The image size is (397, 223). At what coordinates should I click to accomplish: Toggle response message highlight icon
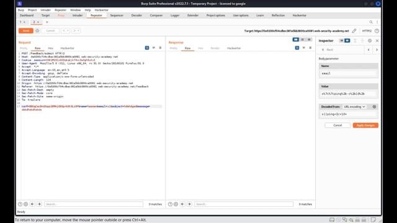point(297,48)
